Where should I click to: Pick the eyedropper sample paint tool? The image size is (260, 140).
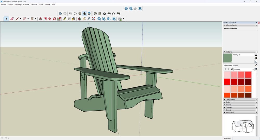[256, 65]
